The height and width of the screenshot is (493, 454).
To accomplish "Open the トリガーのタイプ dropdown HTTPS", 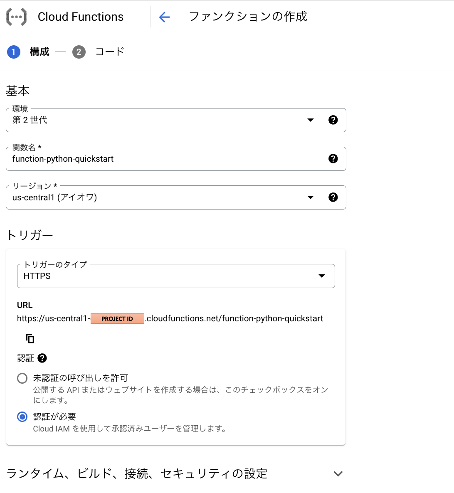I will point(176,276).
